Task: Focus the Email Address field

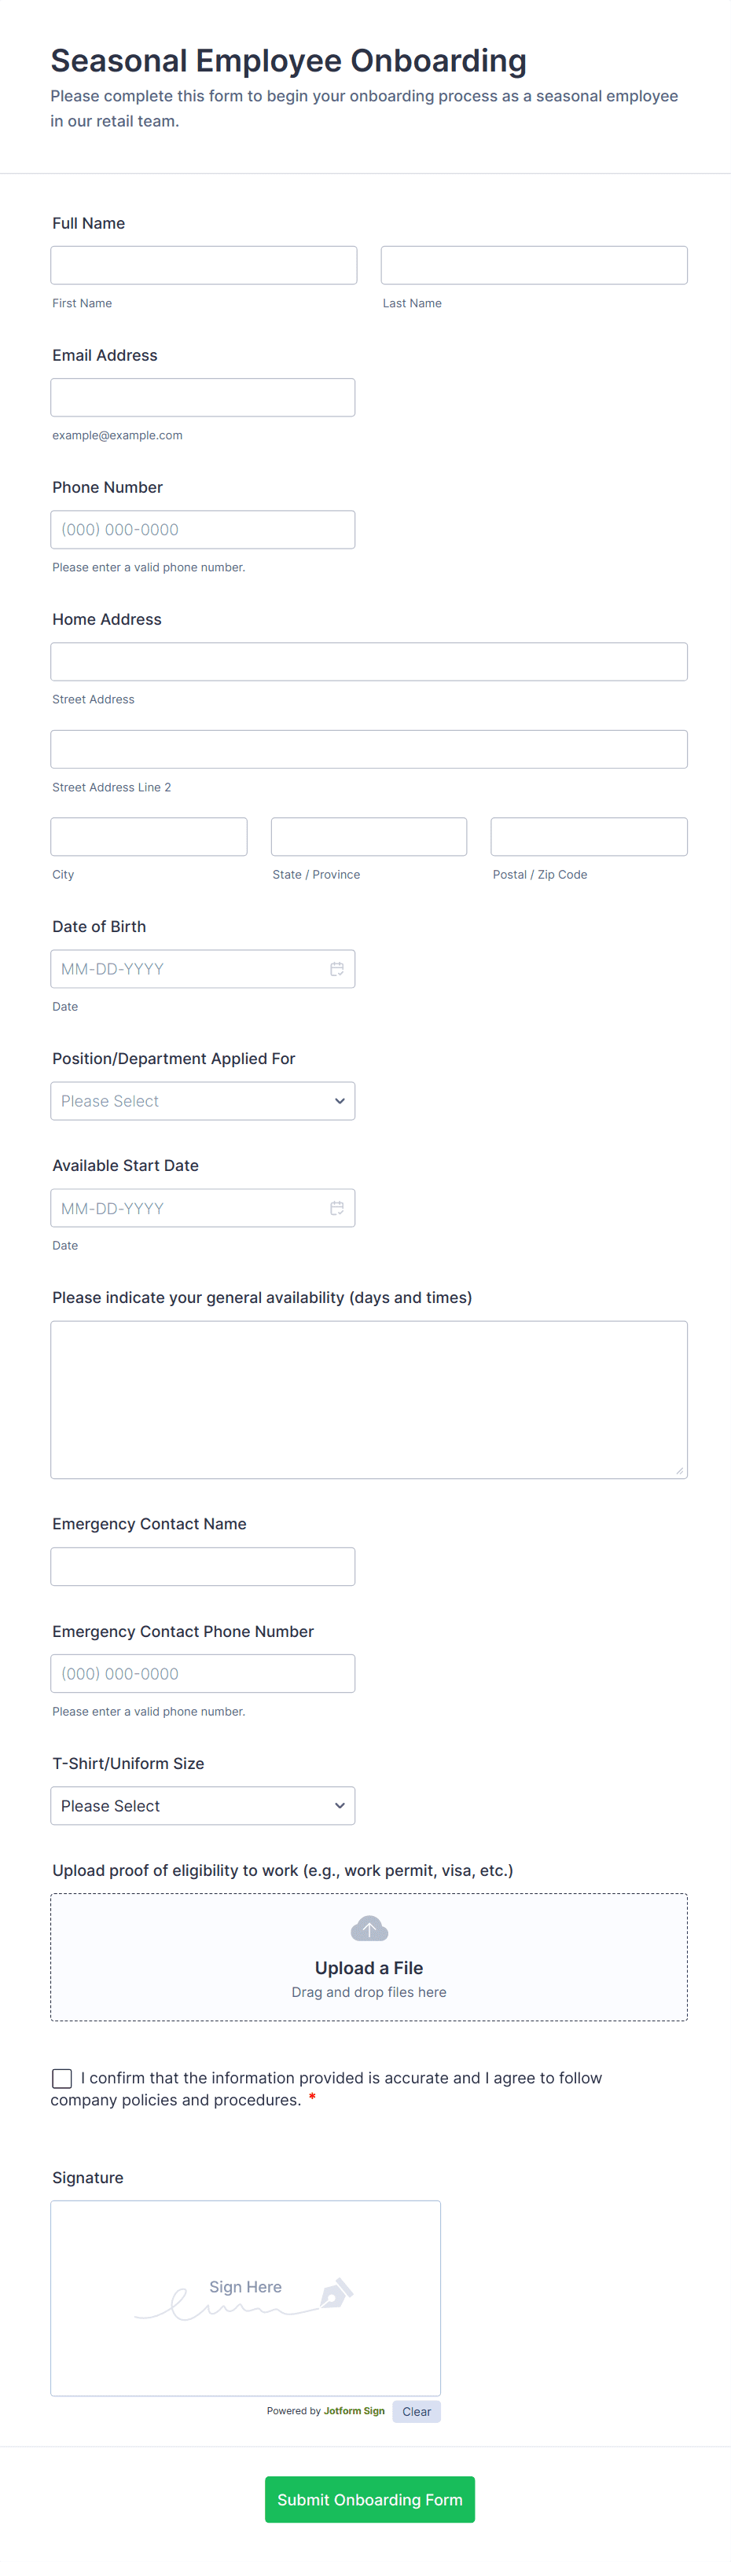Action: pyautogui.click(x=203, y=398)
